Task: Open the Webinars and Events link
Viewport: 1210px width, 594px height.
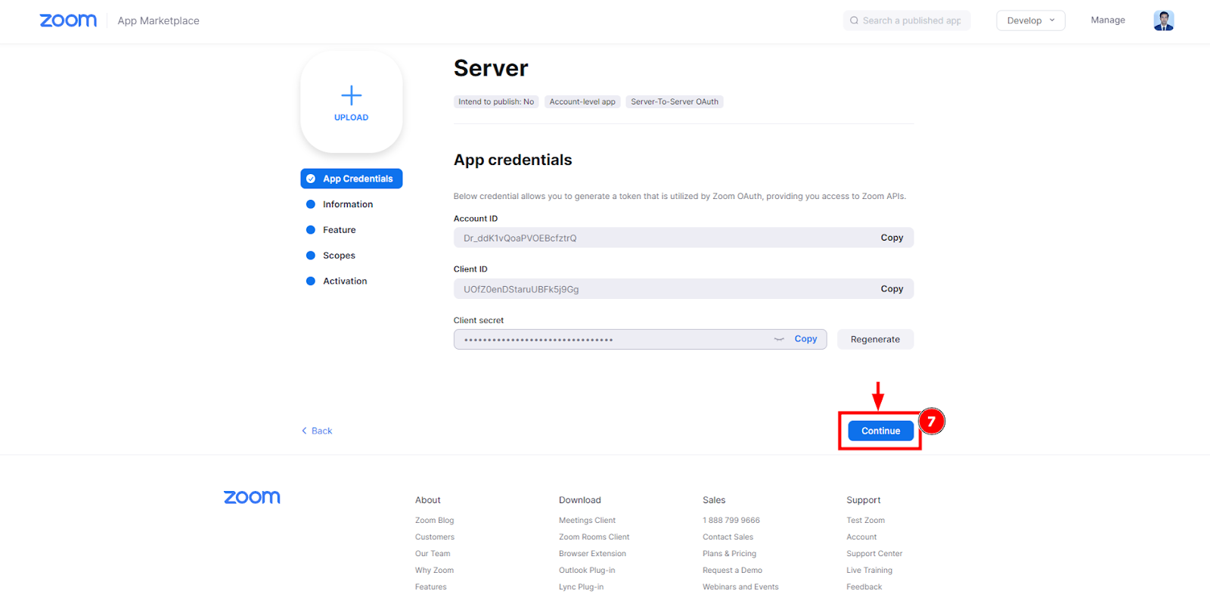Action: pyautogui.click(x=740, y=587)
